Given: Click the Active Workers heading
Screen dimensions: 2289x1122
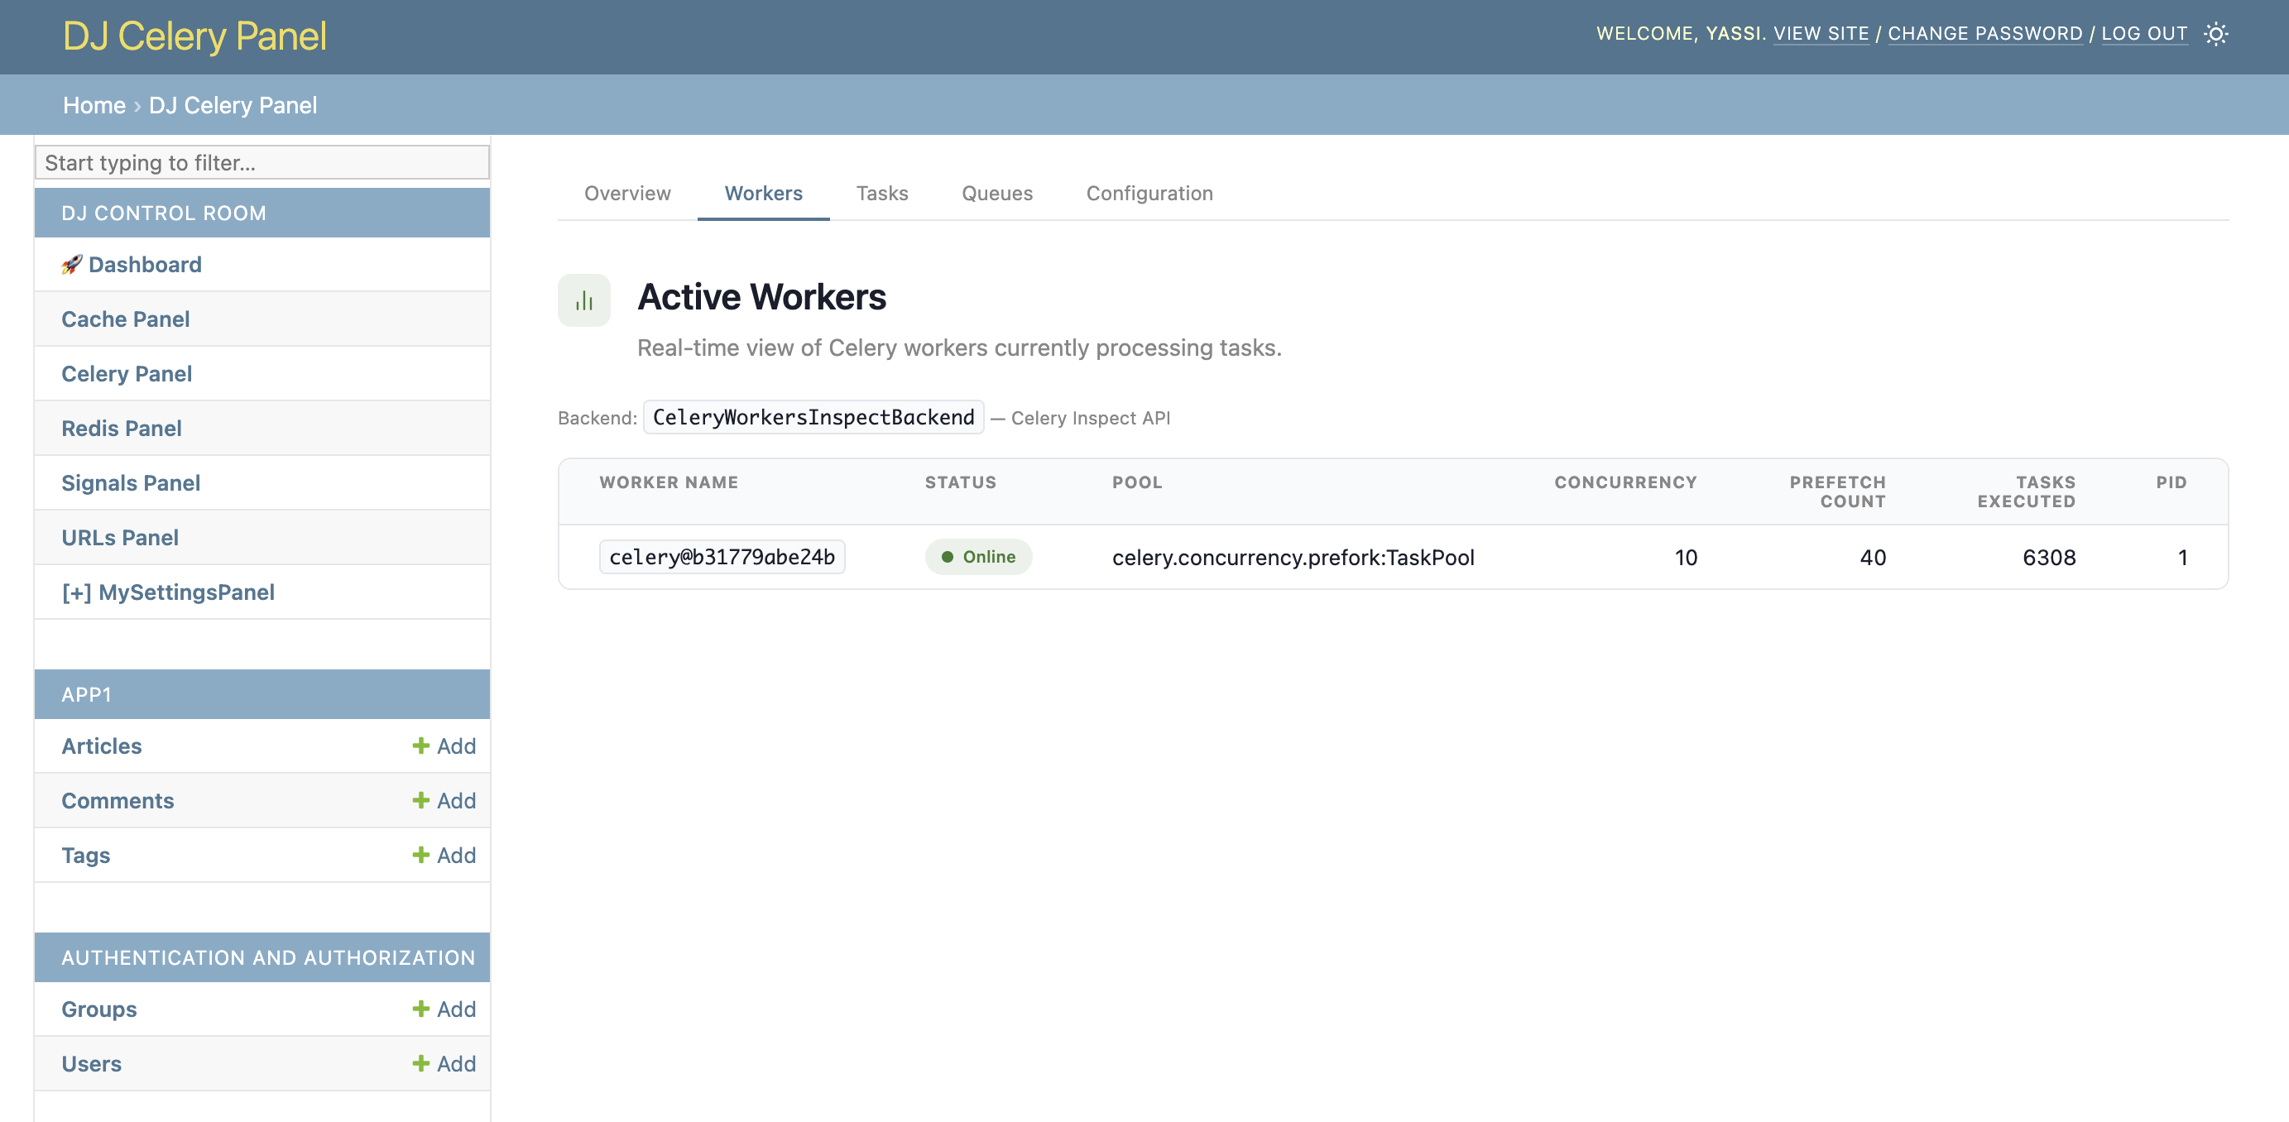Looking at the screenshot, I should click(761, 297).
